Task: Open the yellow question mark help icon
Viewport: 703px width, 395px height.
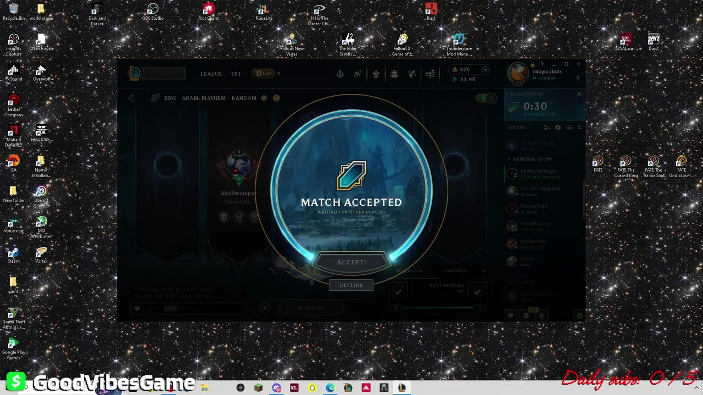Action: pyautogui.click(x=276, y=98)
